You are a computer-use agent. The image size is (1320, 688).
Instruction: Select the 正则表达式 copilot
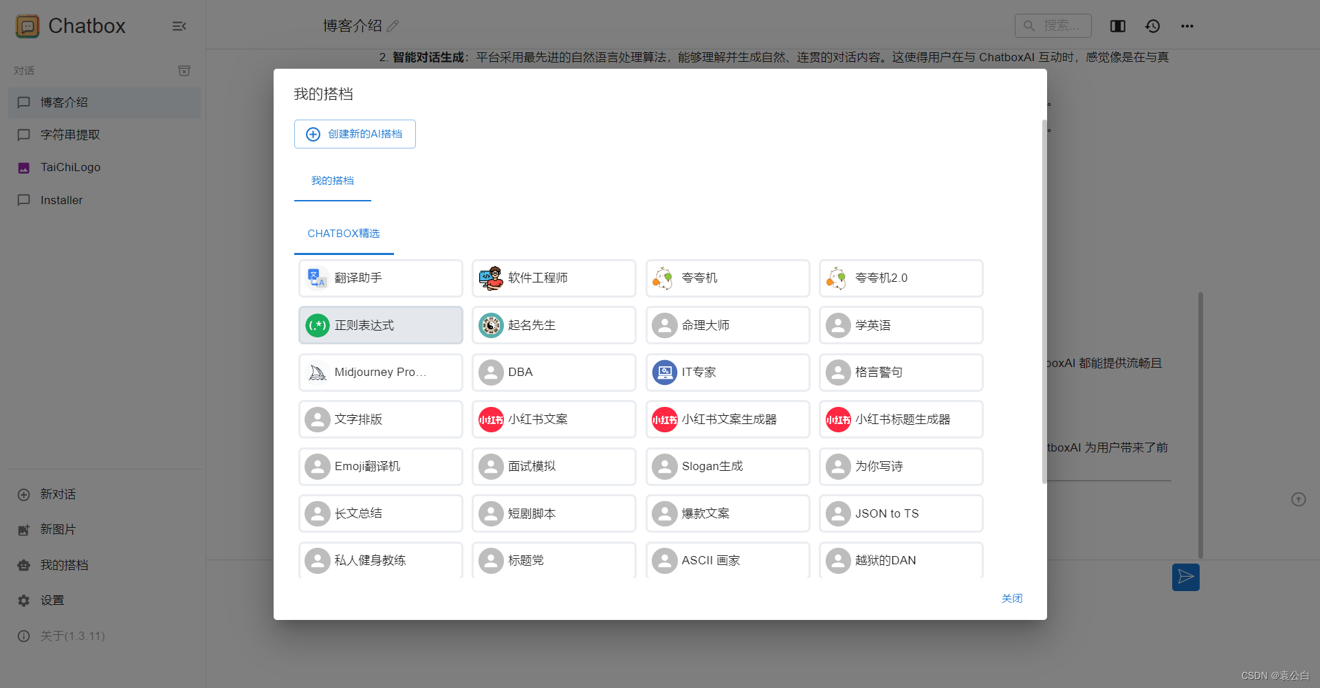pyautogui.click(x=381, y=325)
